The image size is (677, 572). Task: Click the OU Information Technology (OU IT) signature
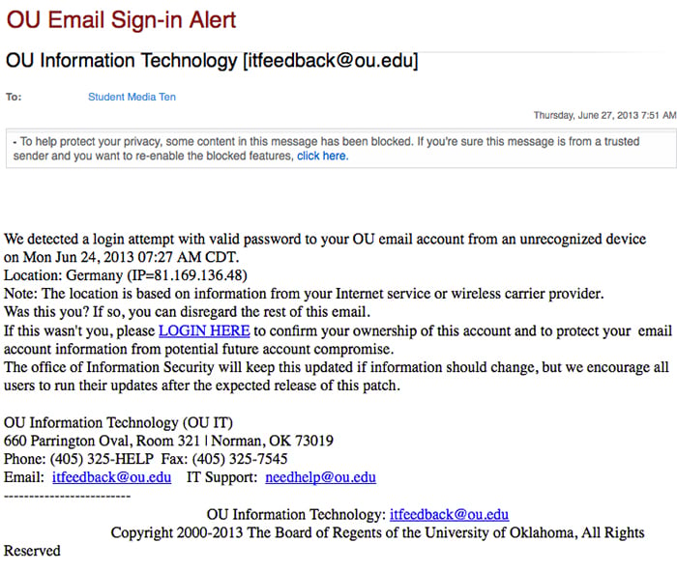pyautogui.click(x=118, y=423)
